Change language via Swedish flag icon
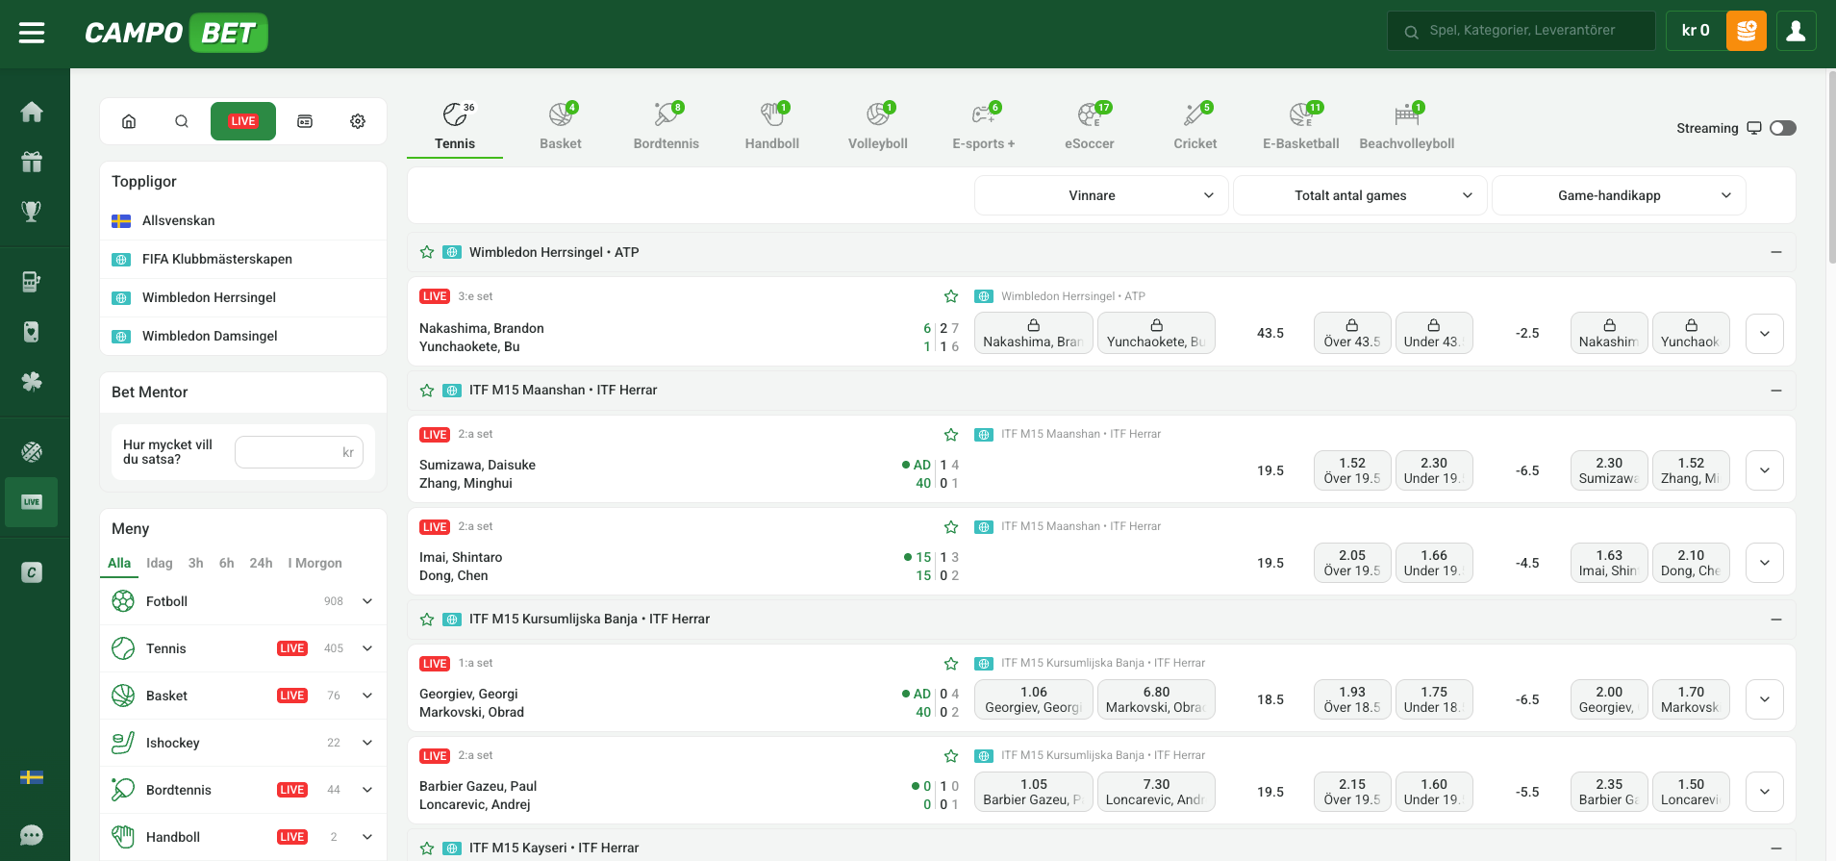Viewport: 1836px width, 861px height. (32, 777)
